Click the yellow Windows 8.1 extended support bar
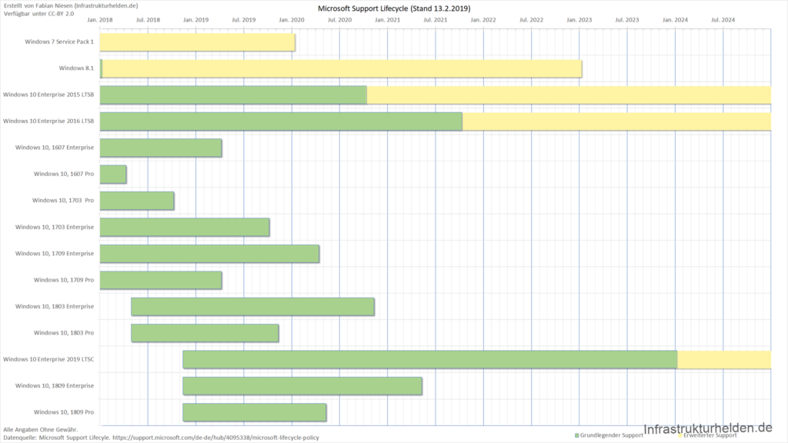 coord(342,68)
